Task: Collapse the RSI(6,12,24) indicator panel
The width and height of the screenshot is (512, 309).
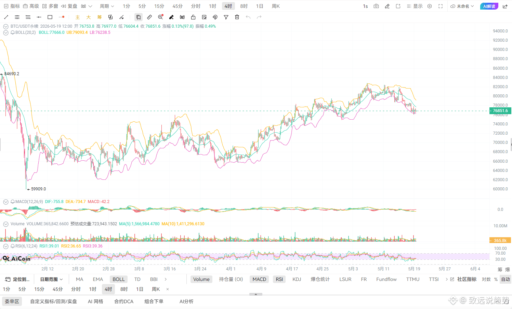Action: pyautogui.click(x=6, y=246)
